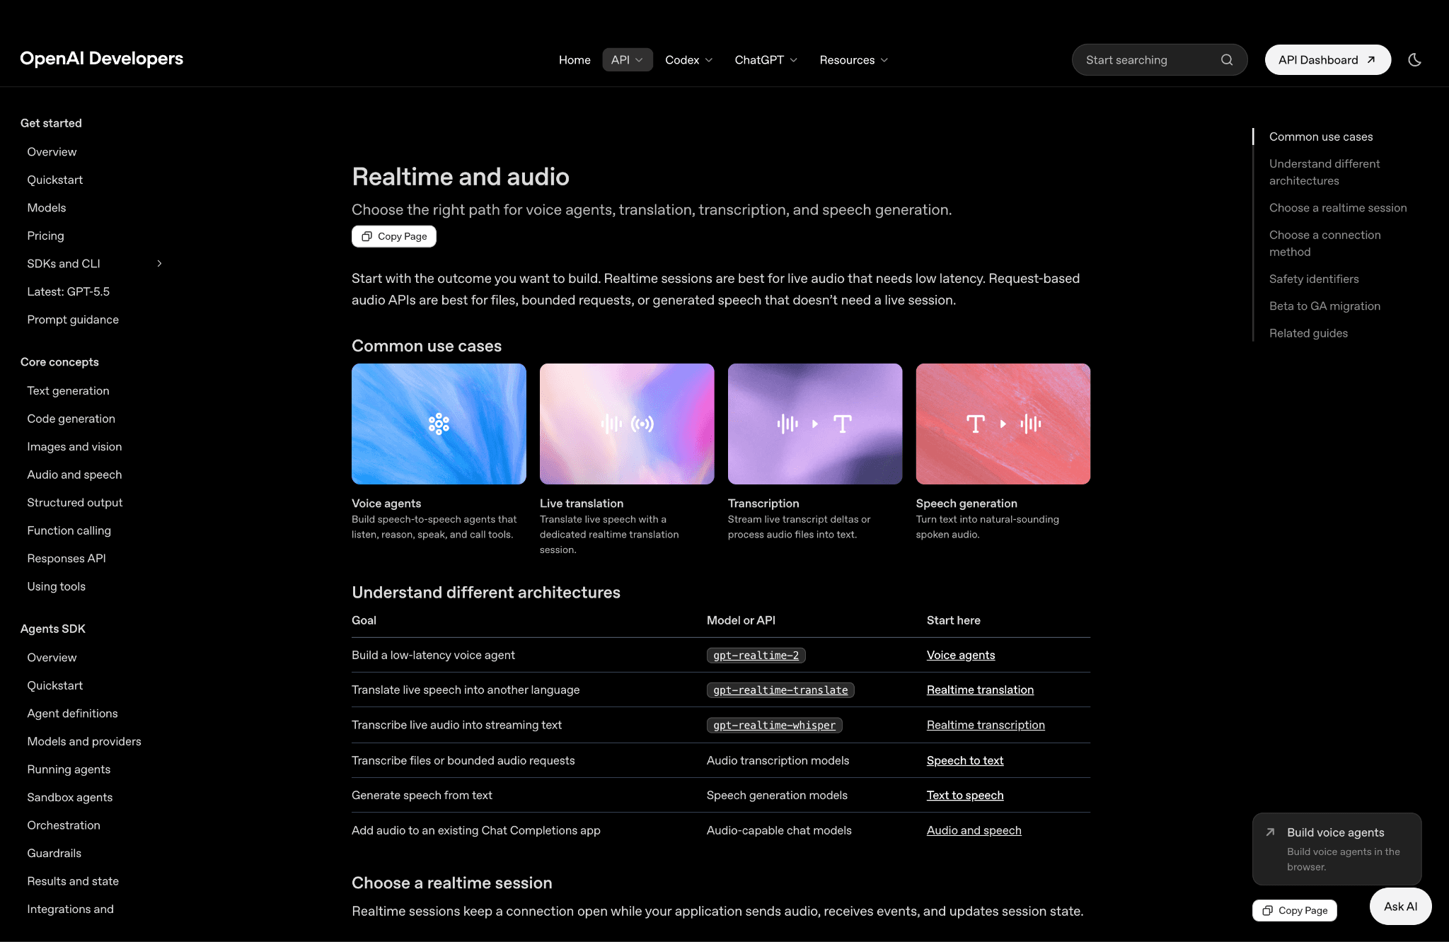Open the Structured output sidebar page

(x=75, y=503)
